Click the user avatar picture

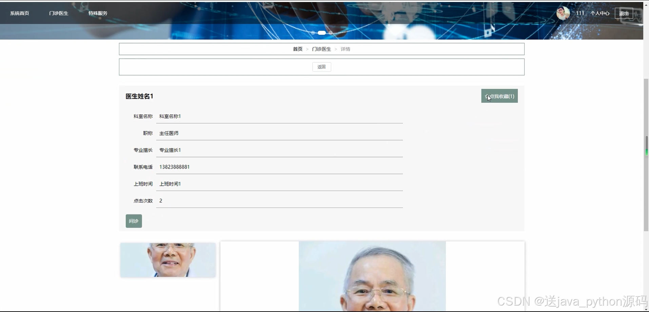563,13
